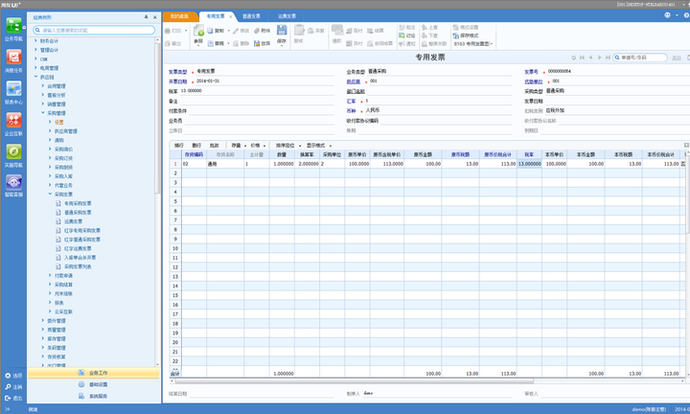Switch to the 普通发票 tab

click(250, 17)
